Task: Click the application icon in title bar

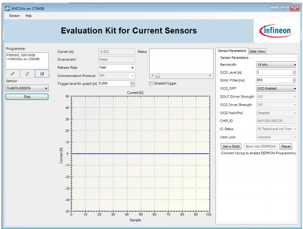Action: tap(7, 8)
